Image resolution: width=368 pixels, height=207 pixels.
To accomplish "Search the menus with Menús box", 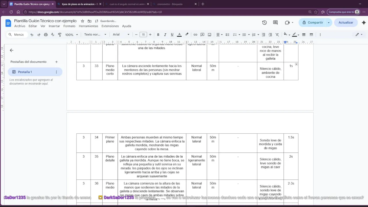I will 17,34.
